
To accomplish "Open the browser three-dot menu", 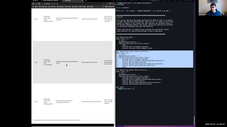I will [x=113, y=4].
